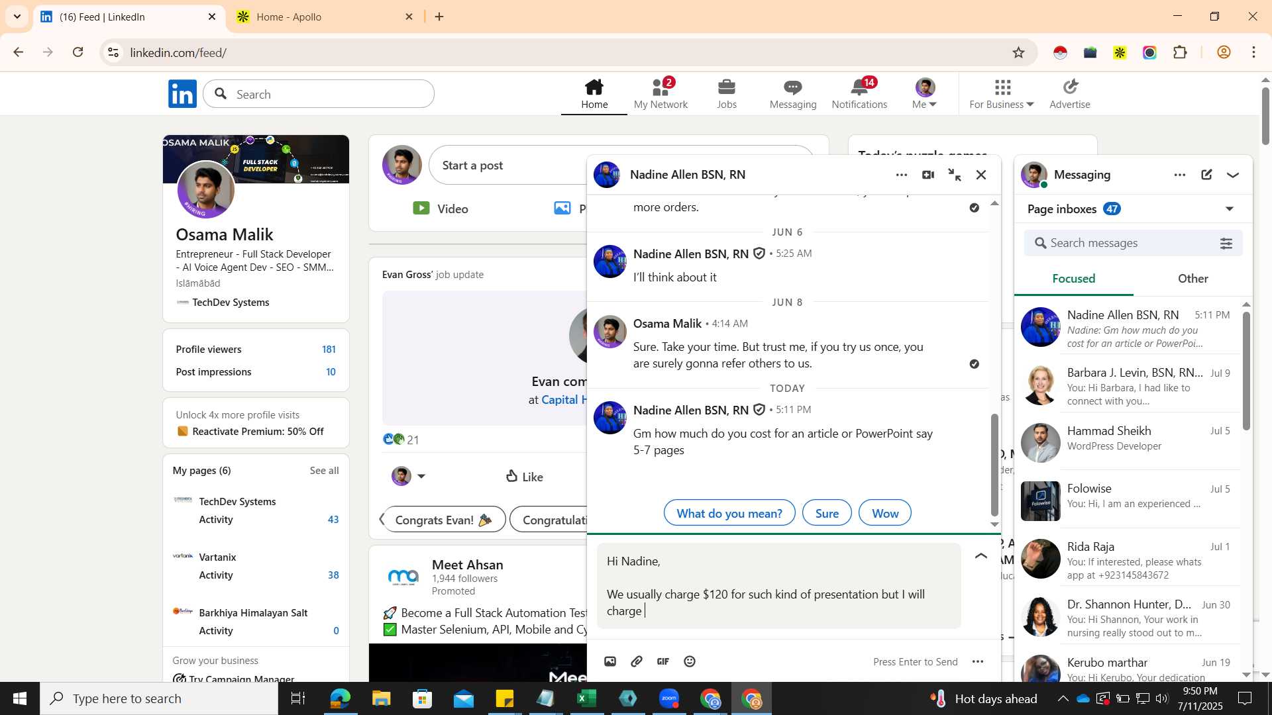This screenshot has height=715, width=1272.
Task: Switch to the Focused tab
Action: click(x=1074, y=279)
